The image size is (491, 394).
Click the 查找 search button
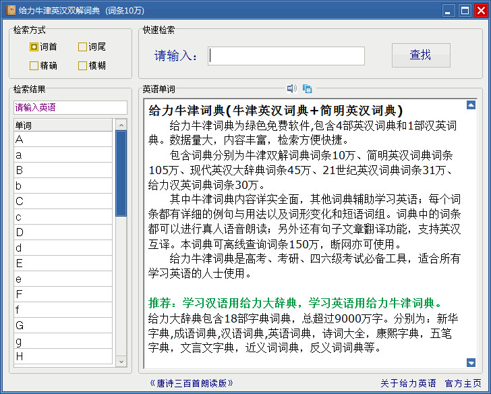tap(421, 55)
